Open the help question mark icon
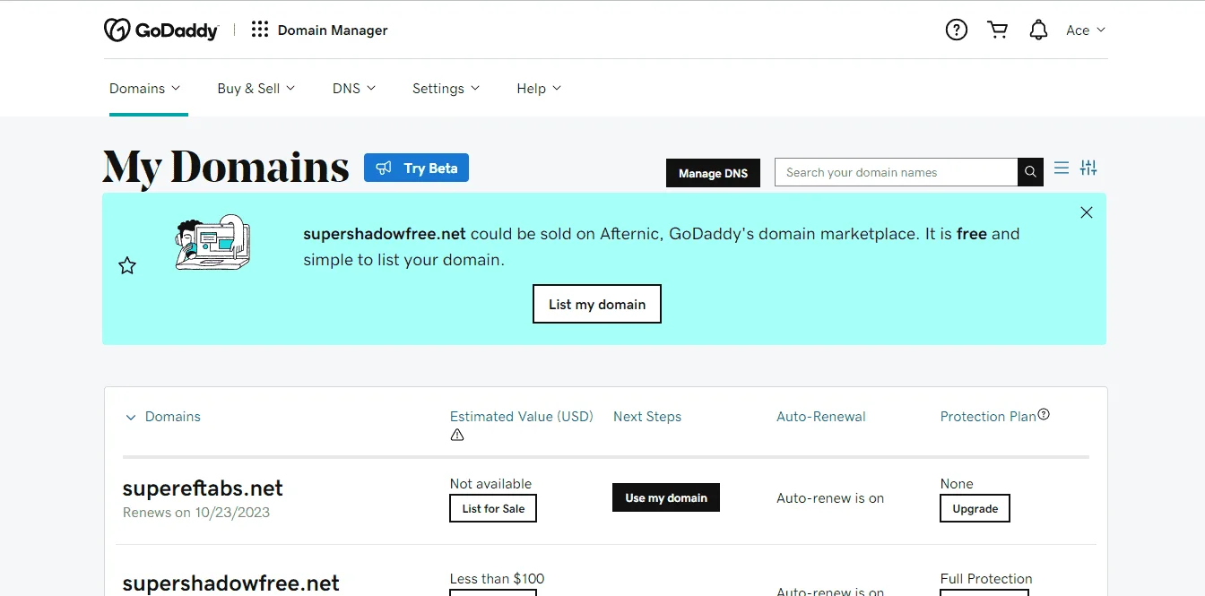 [x=957, y=30]
